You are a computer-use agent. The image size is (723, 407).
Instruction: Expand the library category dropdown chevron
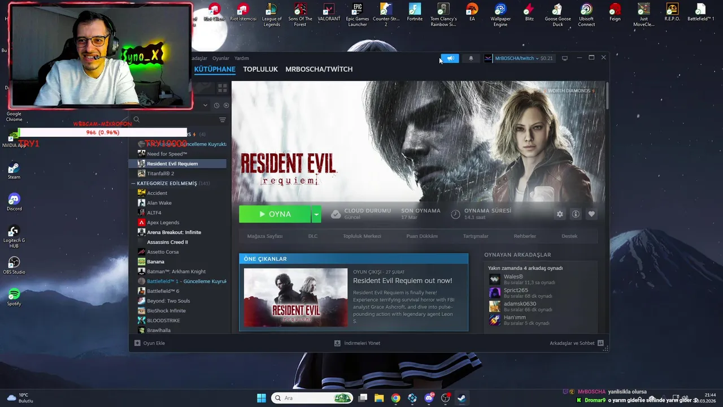(x=205, y=105)
